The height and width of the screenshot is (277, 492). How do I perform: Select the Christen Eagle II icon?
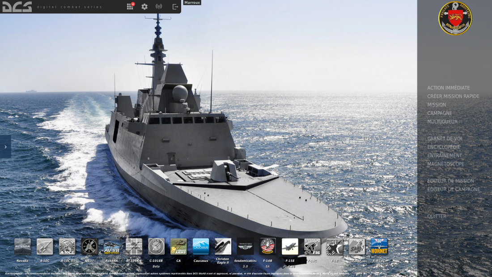click(223, 247)
